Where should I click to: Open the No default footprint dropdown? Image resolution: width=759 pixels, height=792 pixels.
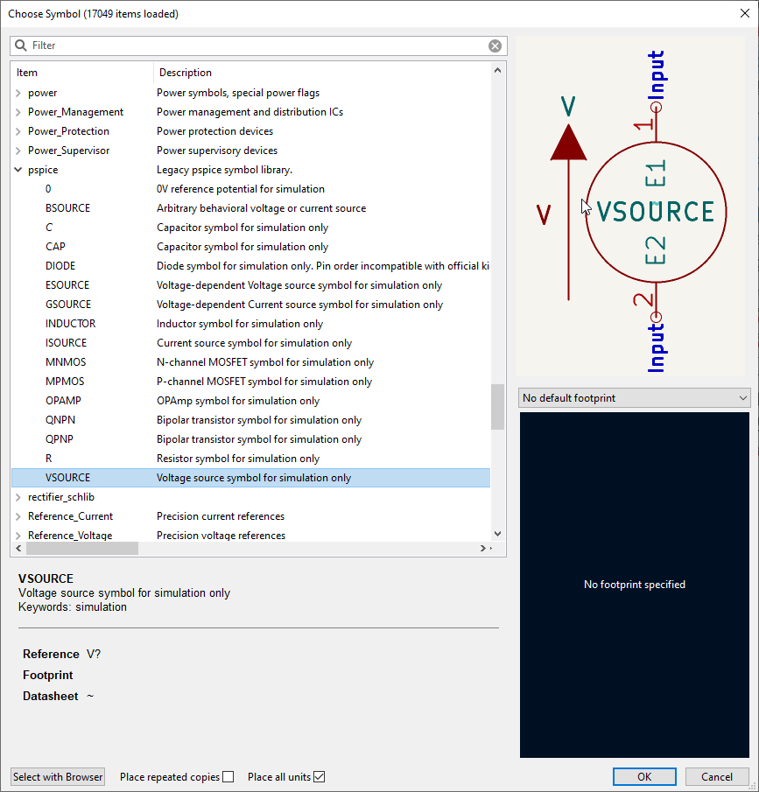(x=634, y=398)
